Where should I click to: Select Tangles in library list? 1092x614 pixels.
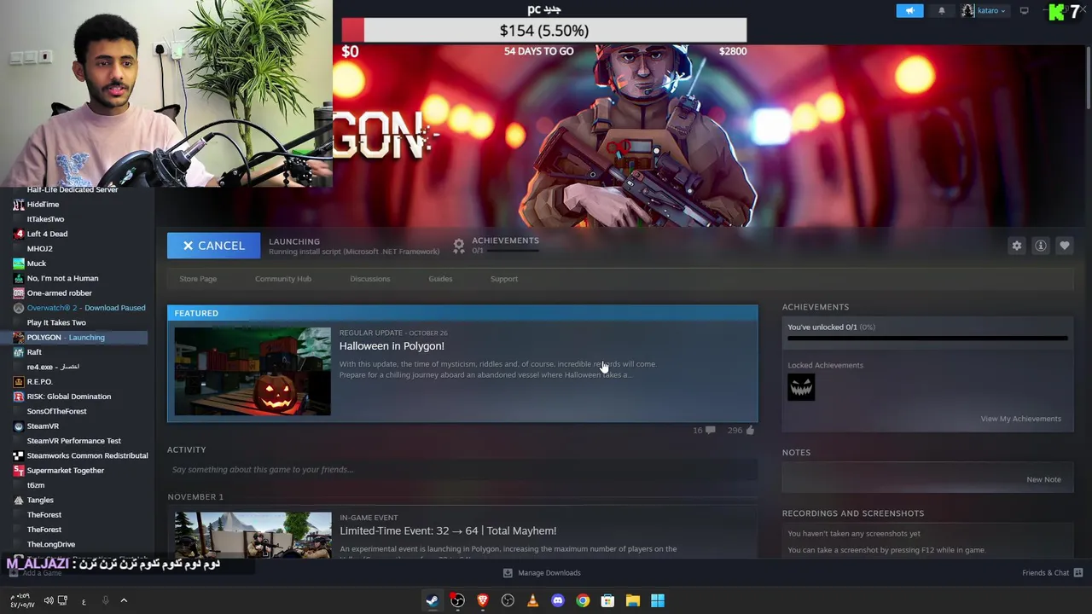pos(40,500)
